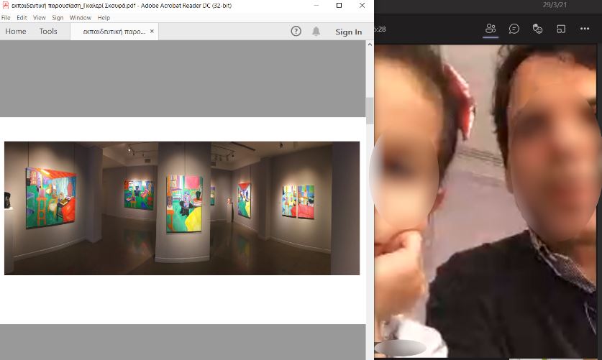
Task: Open the Edit menu
Action: click(22, 18)
